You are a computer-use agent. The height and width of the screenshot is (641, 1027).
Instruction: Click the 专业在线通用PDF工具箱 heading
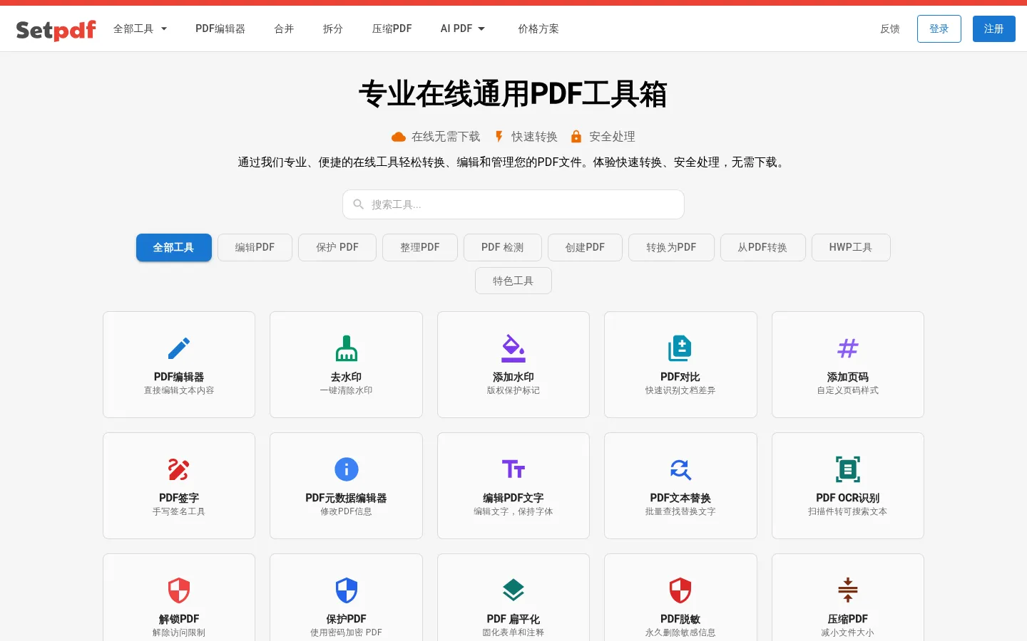(x=513, y=94)
